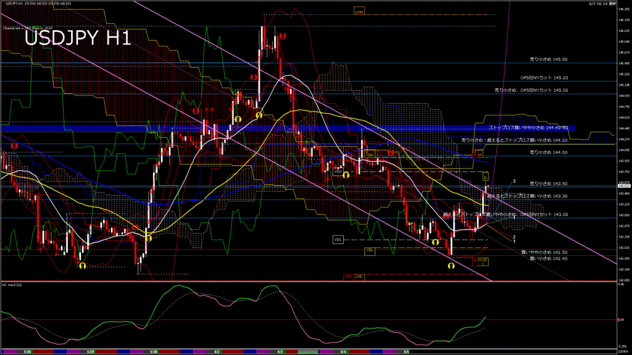This screenshot has height=355, width=632.
Task: Click the W box near the 144.00 line
Action: coord(480,155)
